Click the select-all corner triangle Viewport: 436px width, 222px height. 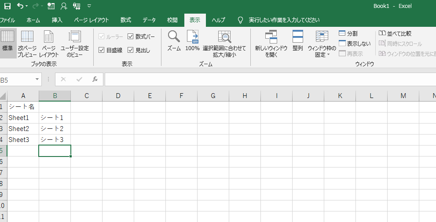(x=3, y=96)
